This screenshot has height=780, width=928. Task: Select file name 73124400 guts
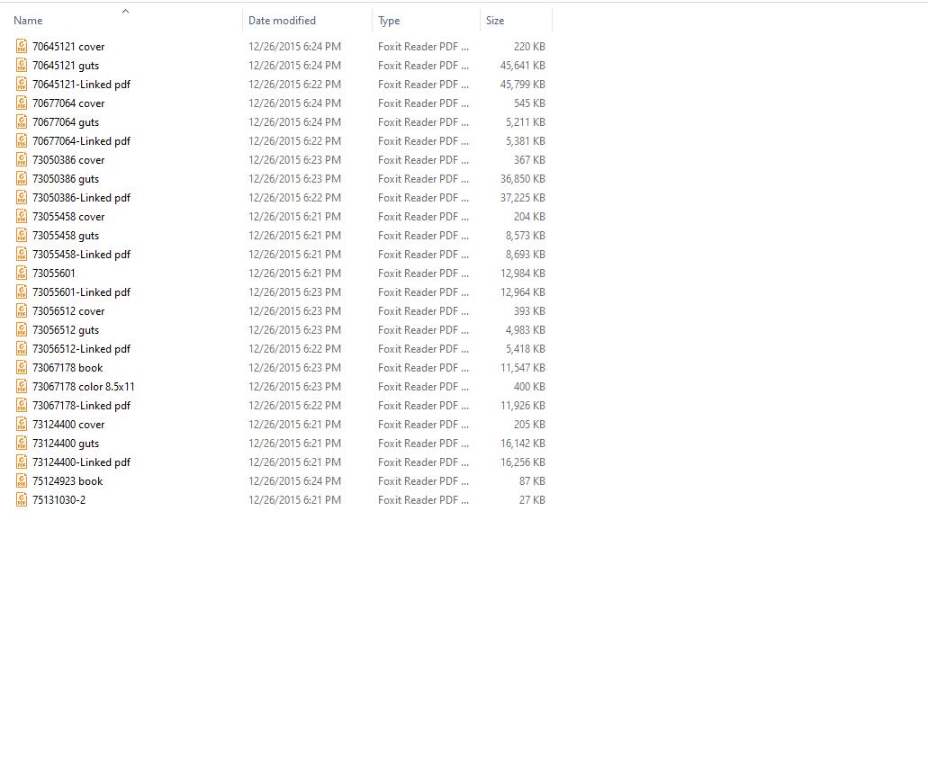(x=66, y=444)
